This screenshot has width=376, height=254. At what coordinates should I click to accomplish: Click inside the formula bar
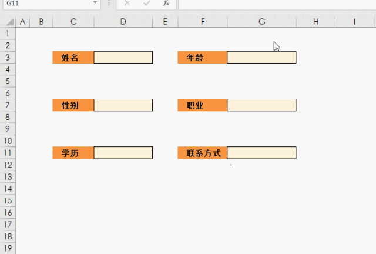click(x=276, y=4)
